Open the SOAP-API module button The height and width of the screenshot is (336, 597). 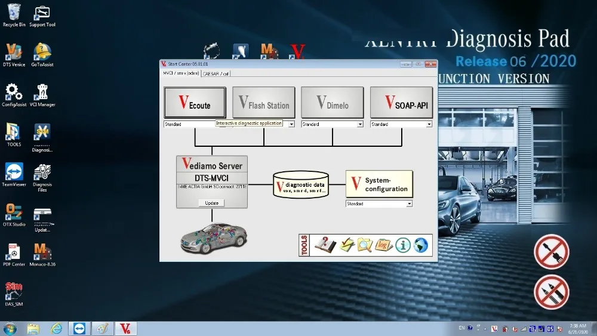tap(401, 103)
